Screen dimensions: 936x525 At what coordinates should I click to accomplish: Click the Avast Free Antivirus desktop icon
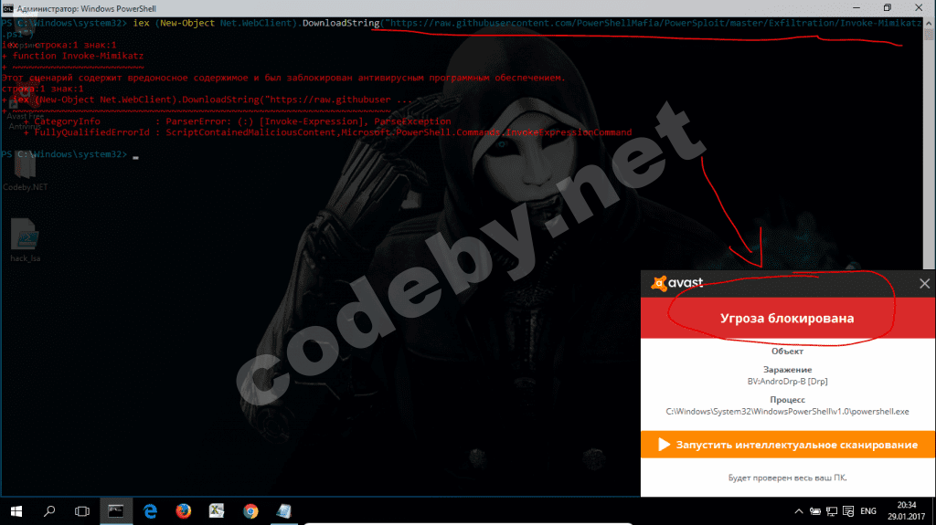coord(25,108)
